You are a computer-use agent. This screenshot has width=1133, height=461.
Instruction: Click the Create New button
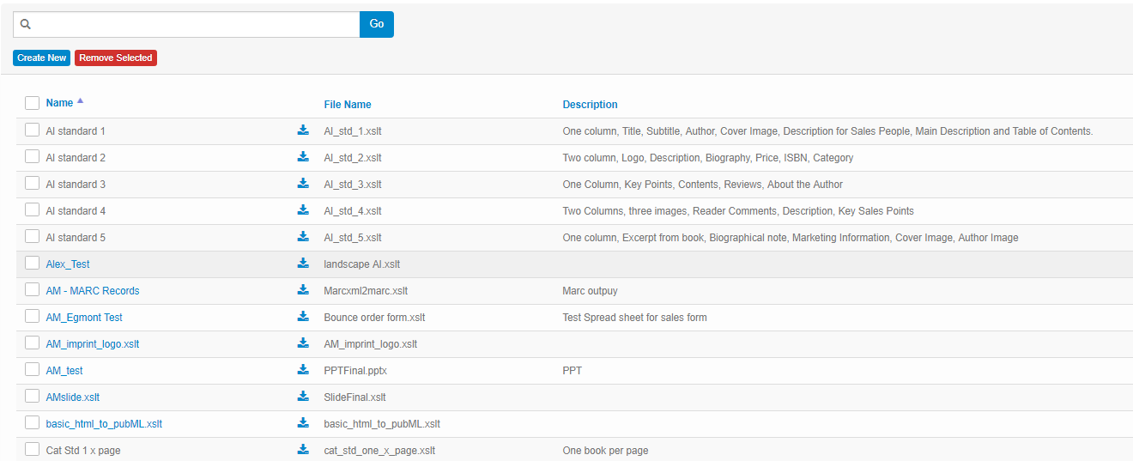click(x=42, y=58)
